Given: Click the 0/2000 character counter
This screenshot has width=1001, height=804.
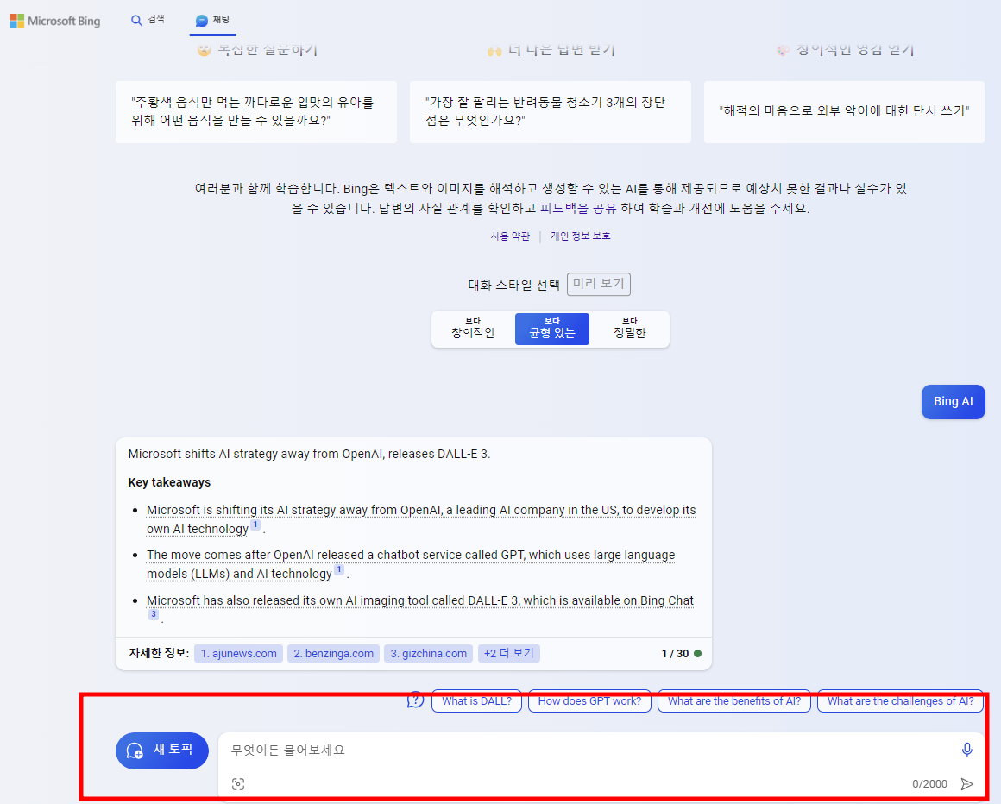Looking at the screenshot, I should [929, 783].
